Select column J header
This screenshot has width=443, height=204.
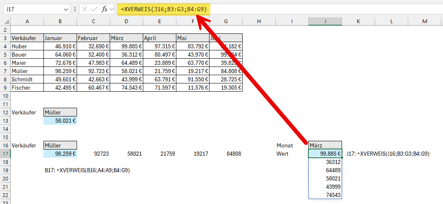pyautogui.click(x=325, y=21)
